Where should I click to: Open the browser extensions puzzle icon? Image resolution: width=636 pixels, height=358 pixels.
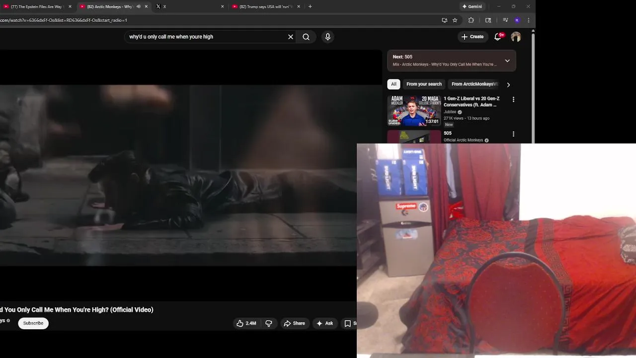coord(471,20)
